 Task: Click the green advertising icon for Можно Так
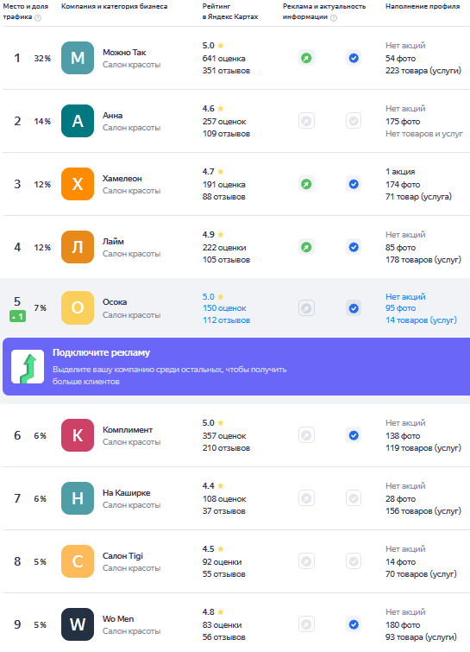(306, 58)
